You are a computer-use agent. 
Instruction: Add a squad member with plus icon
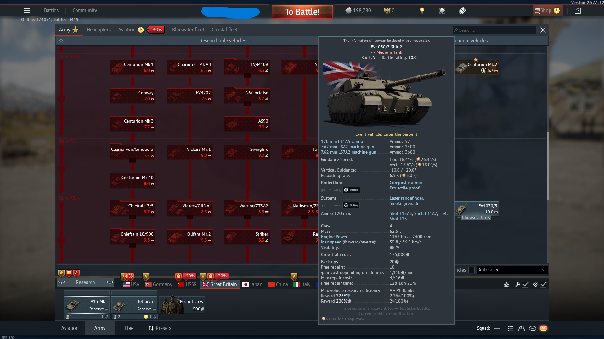coord(497,328)
